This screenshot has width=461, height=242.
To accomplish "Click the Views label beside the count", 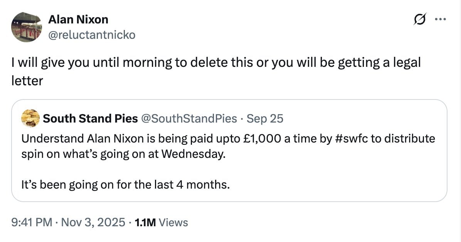I will pos(173,222).
